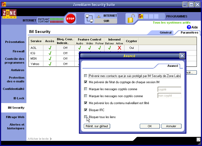
Task: Click the bottom-right corner expand icon
Action: coord(198,140)
